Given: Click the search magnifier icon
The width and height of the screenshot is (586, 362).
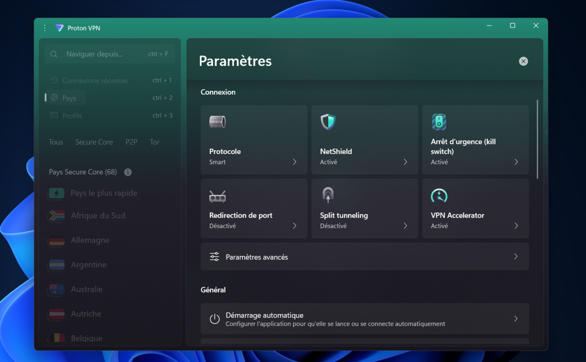Looking at the screenshot, I should point(54,54).
